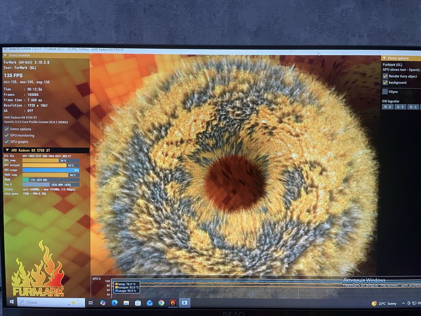Screen dimensions: 421x316
Task: Uncheck the GPU graphs checkbox
Action: (7, 142)
